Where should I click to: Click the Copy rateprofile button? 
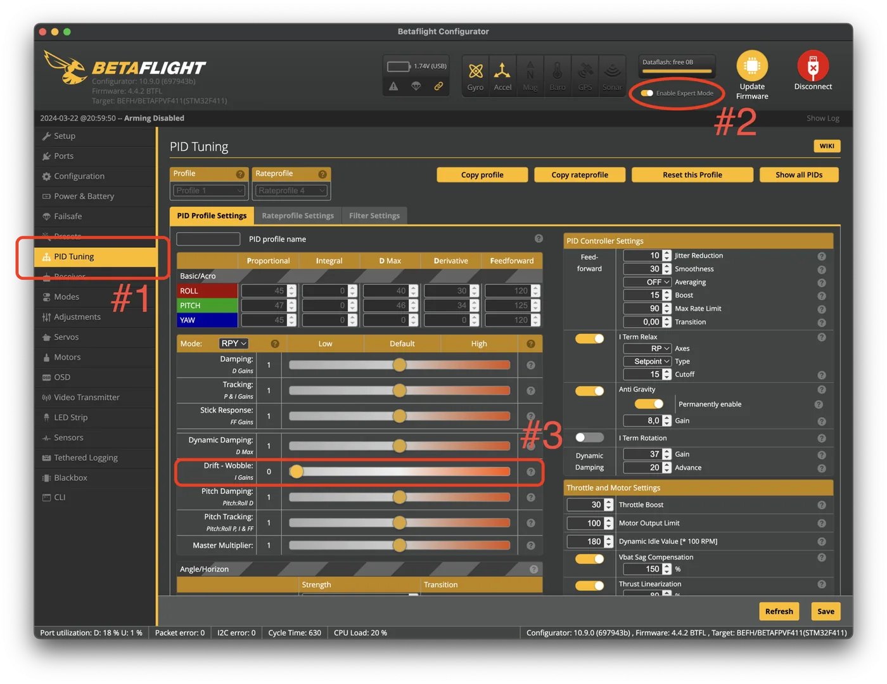click(580, 175)
